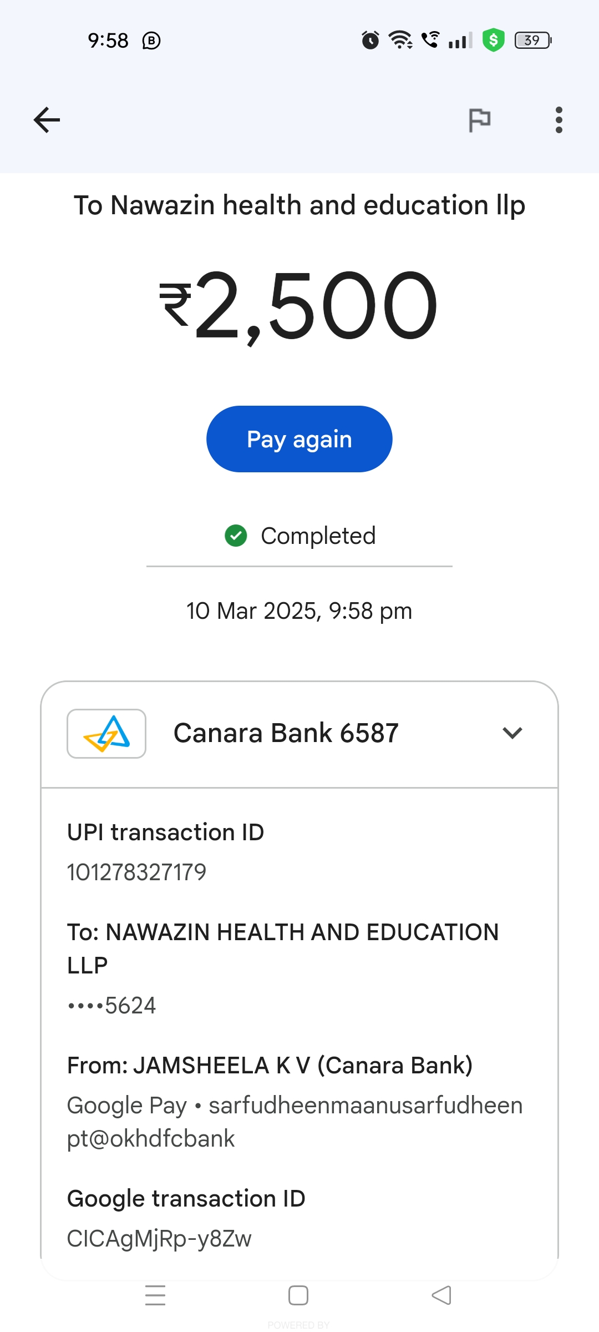Tap the flag report icon
599x1332 pixels.
pos(480,120)
